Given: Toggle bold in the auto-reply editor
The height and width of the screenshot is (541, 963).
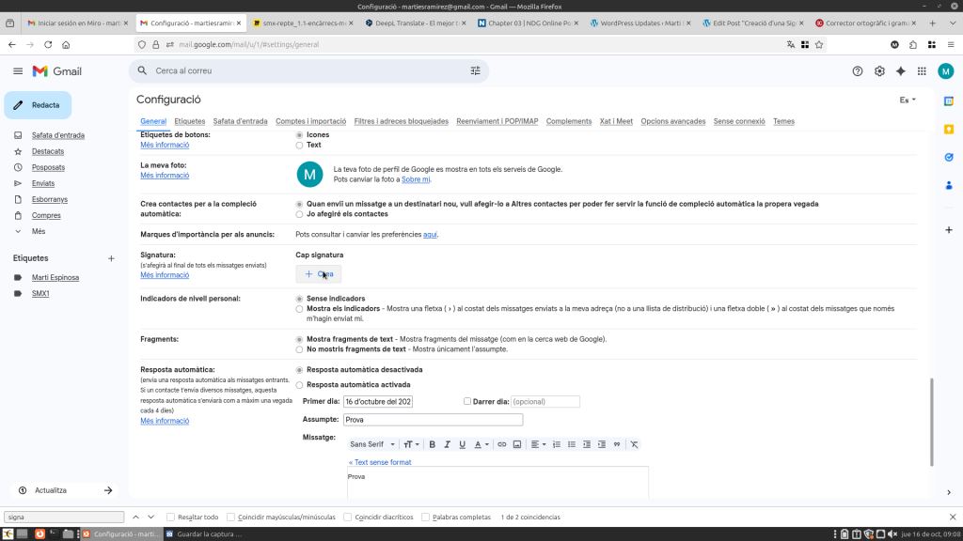Looking at the screenshot, I should pos(433,444).
